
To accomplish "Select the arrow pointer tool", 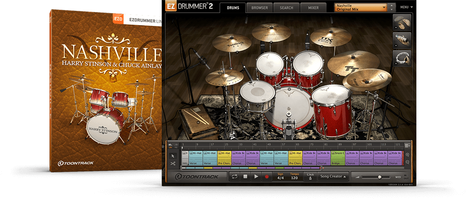I will click(x=173, y=156).
